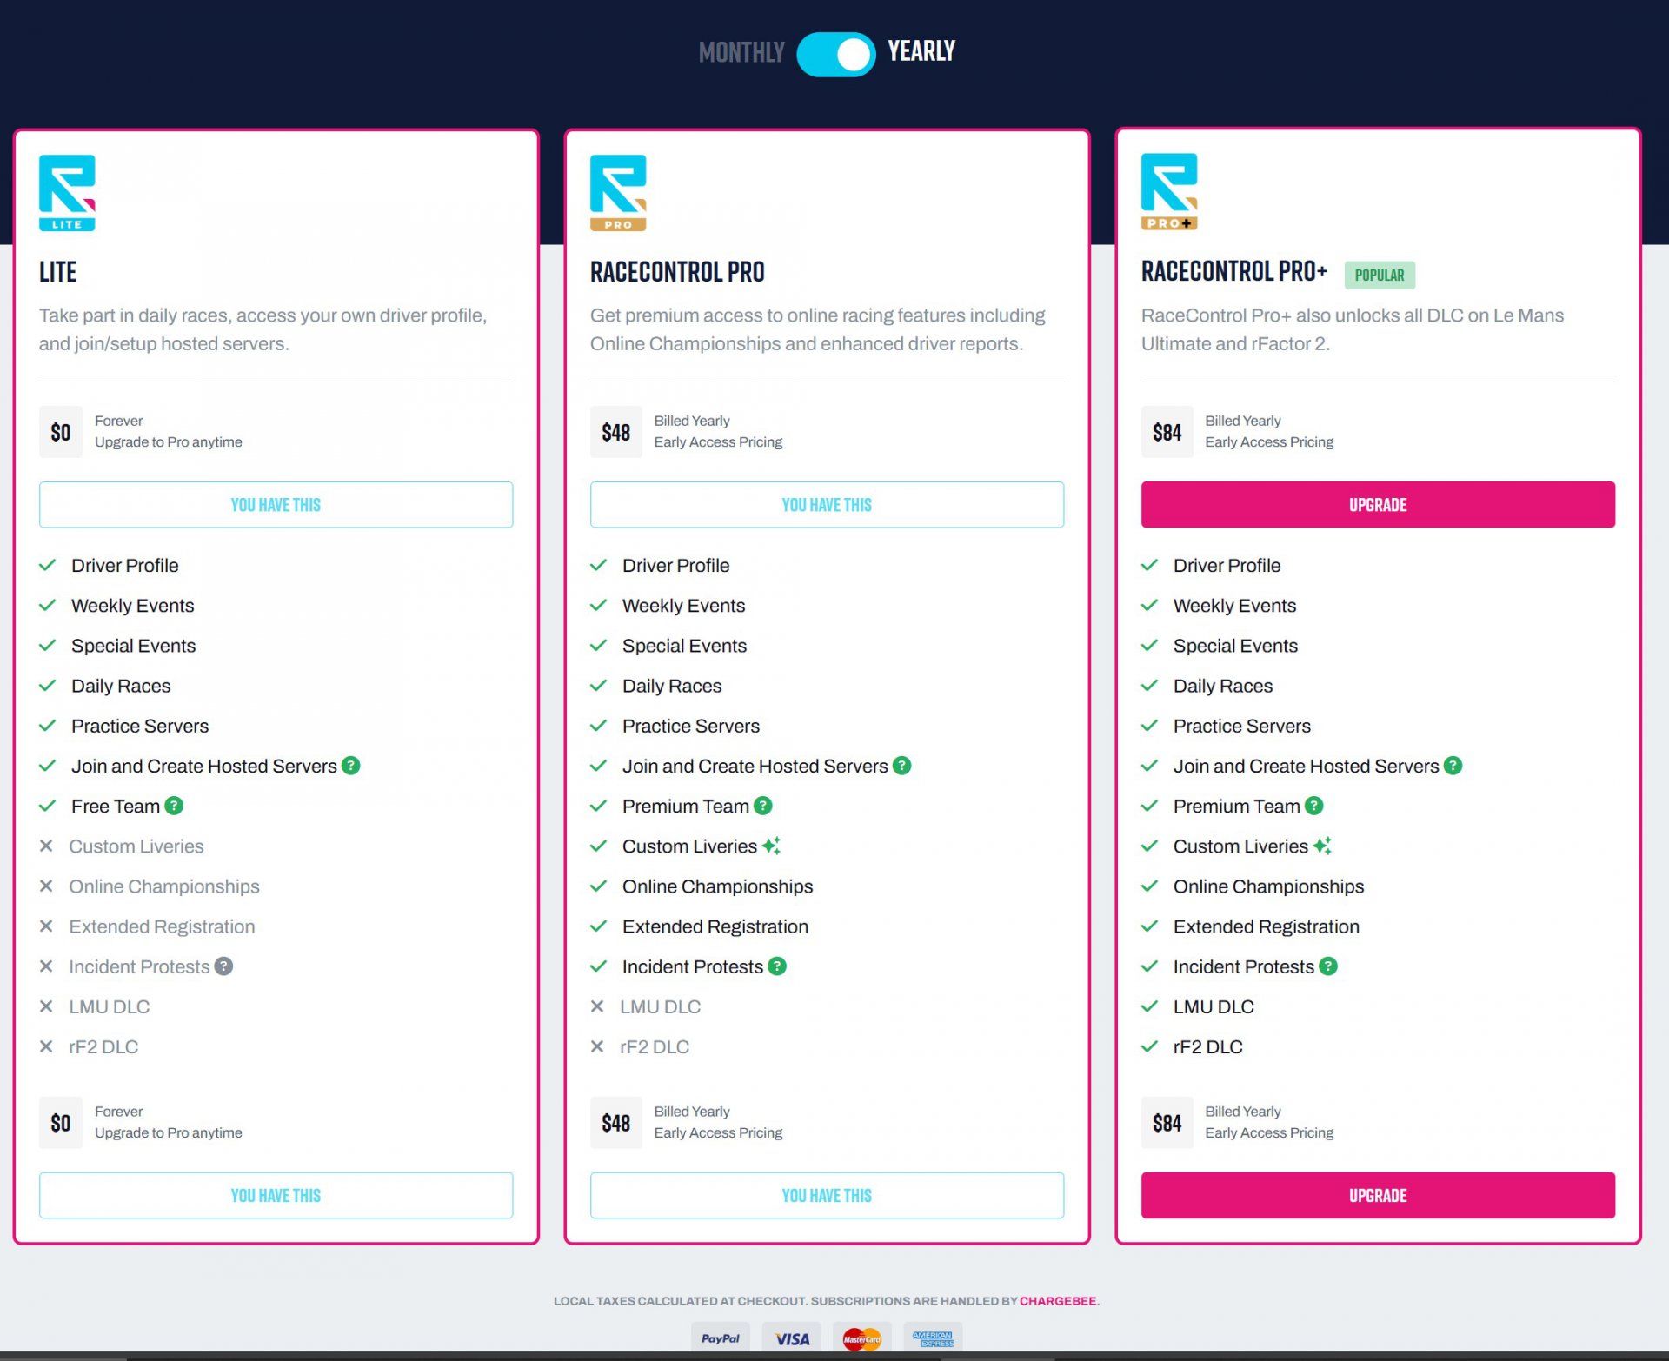This screenshot has height=1361, width=1669.
Task: Click the bottom UPGRADE button in Pro+
Action: click(1378, 1195)
